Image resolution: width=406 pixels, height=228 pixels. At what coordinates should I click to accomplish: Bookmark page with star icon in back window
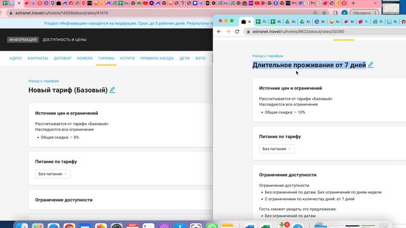[x=324, y=13]
